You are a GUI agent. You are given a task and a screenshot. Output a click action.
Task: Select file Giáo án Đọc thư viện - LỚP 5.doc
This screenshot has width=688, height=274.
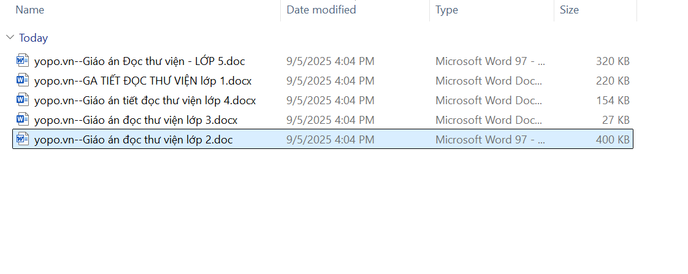(x=140, y=61)
